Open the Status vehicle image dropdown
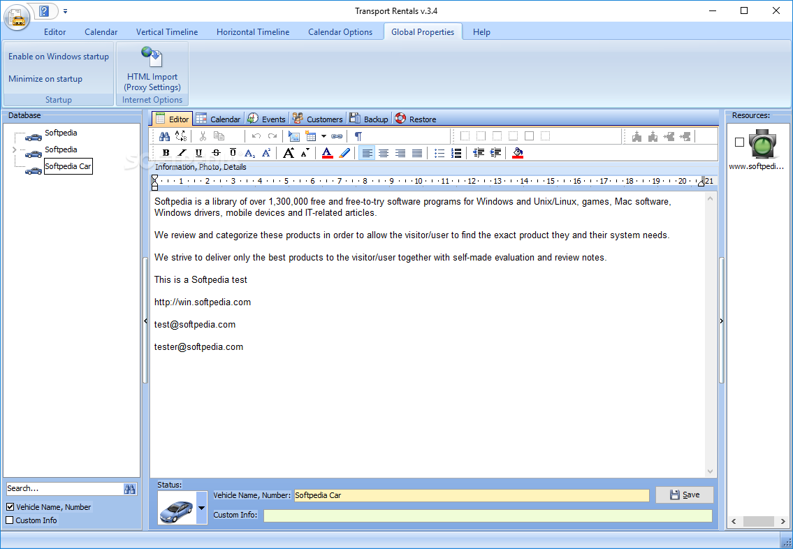The height and width of the screenshot is (549, 793). pyautogui.click(x=202, y=508)
